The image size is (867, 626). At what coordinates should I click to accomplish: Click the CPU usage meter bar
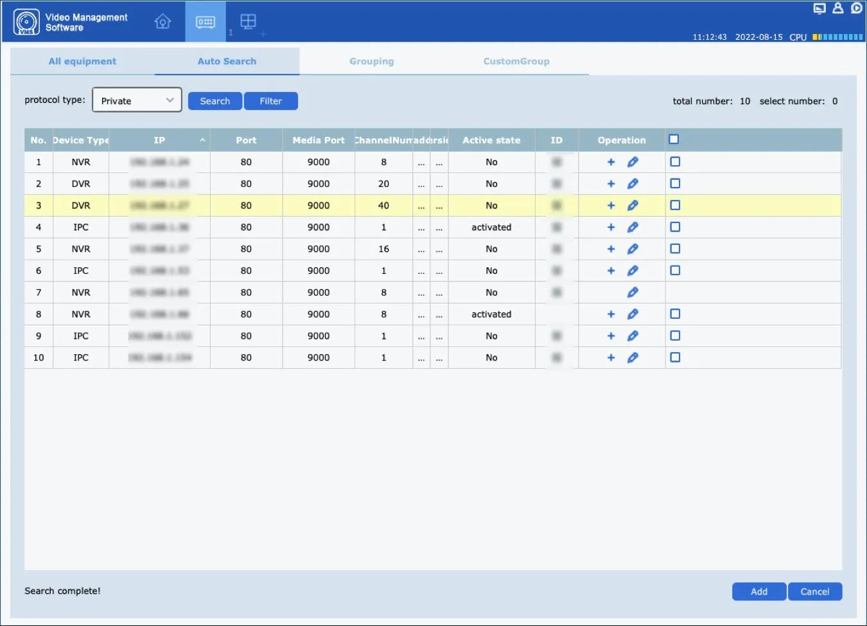click(x=837, y=37)
